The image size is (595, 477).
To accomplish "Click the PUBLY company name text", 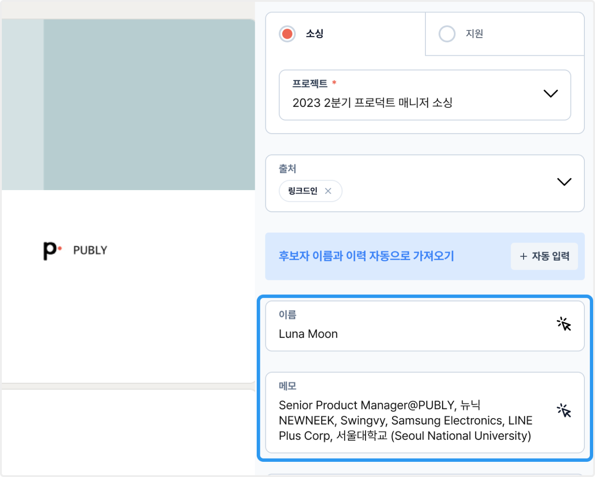I will tap(90, 250).
